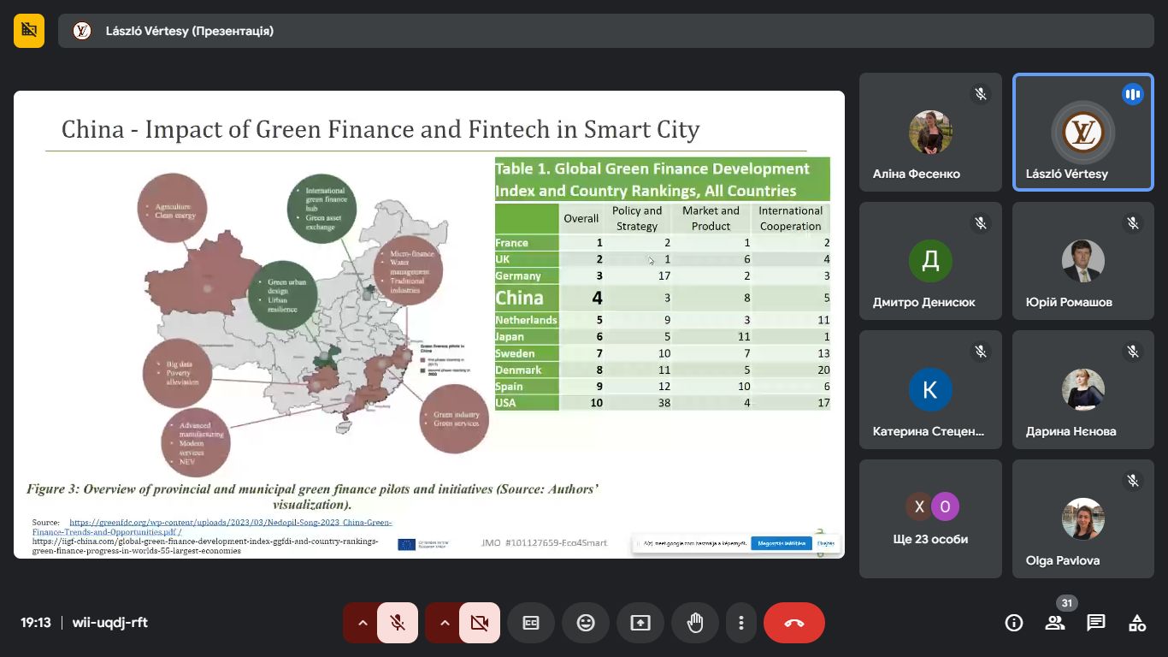
Task: Open meeting details info icon
Action: [x=1014, y=623]
